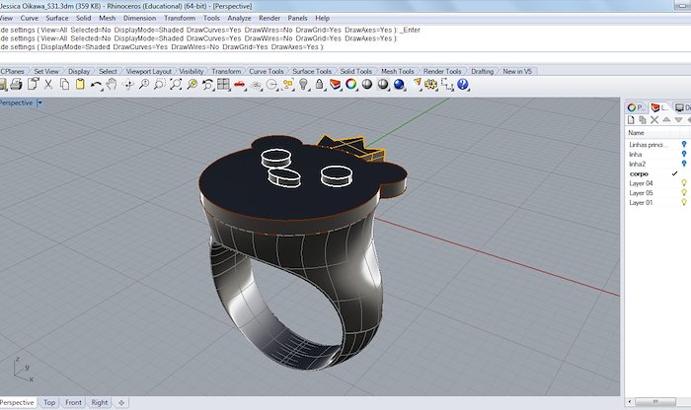Cut selection with the scissors icon
Image resolution: width=691 pixels, height=410 pixels.
click(x=48, y=84)
